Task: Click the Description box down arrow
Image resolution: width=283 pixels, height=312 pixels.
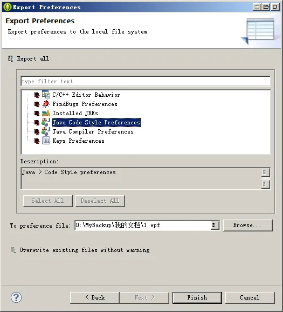Action: pyautogui.click(x=265, y=184)
